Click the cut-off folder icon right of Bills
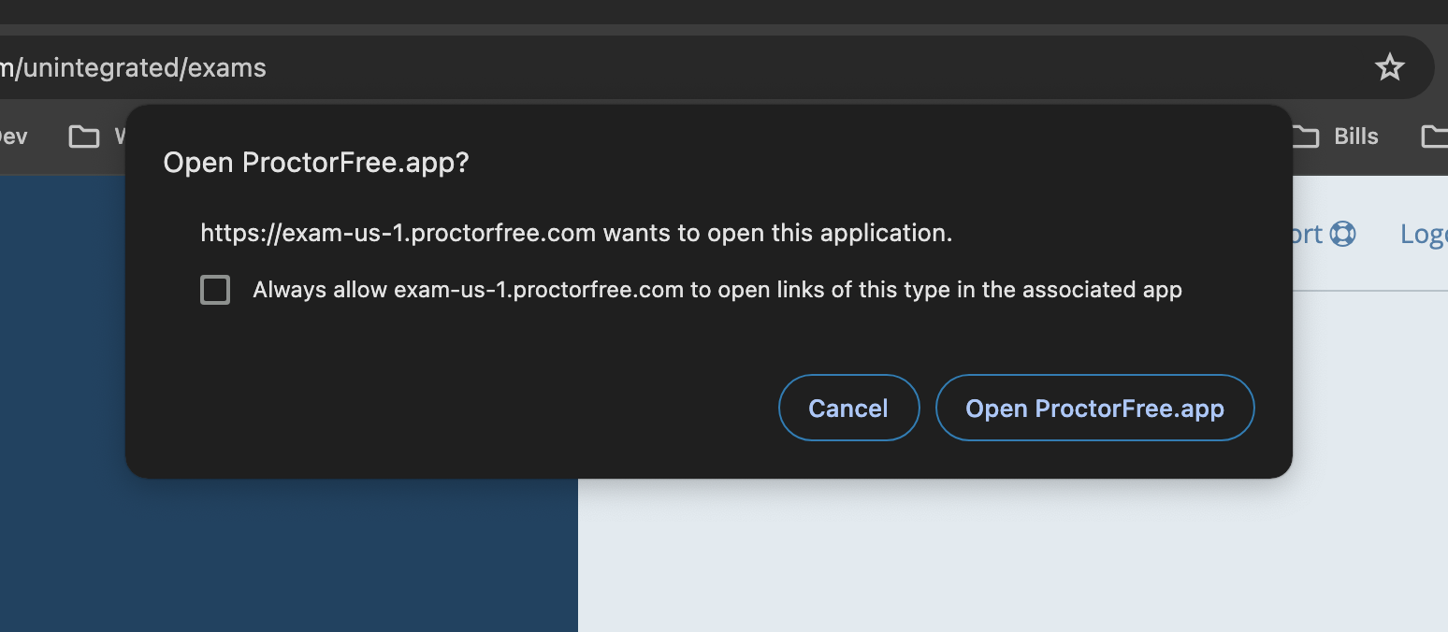Screen dimensions: 1448x632 1434,136
